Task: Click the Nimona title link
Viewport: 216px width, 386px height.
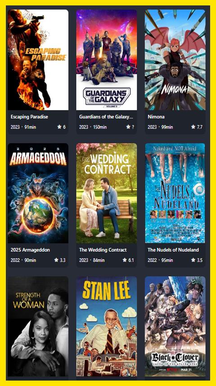Action: [156, 117]
